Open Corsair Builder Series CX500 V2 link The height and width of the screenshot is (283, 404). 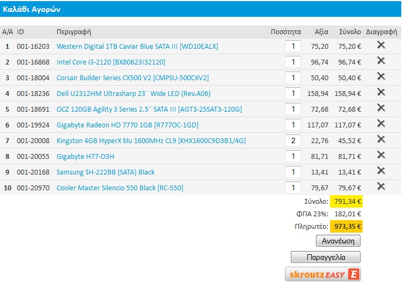[x=133, y=78]
